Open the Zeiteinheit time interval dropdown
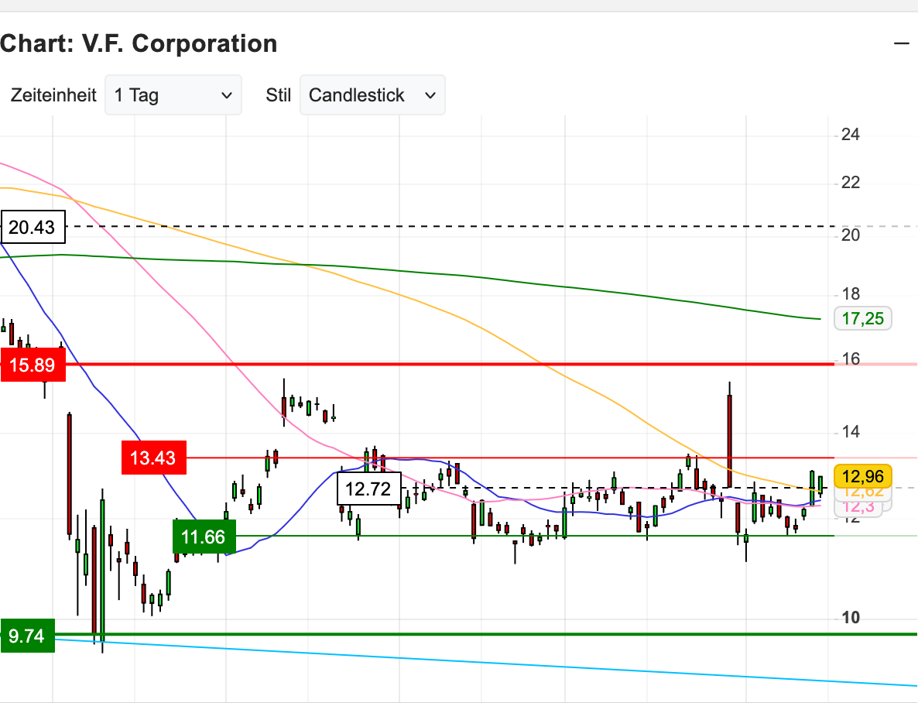 click(172, 94)
